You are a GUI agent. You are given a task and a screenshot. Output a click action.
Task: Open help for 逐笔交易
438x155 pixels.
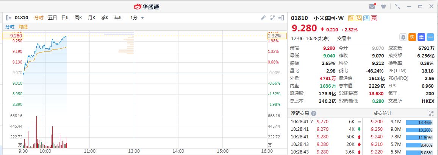pyautogui.click(x=314, y=113)
